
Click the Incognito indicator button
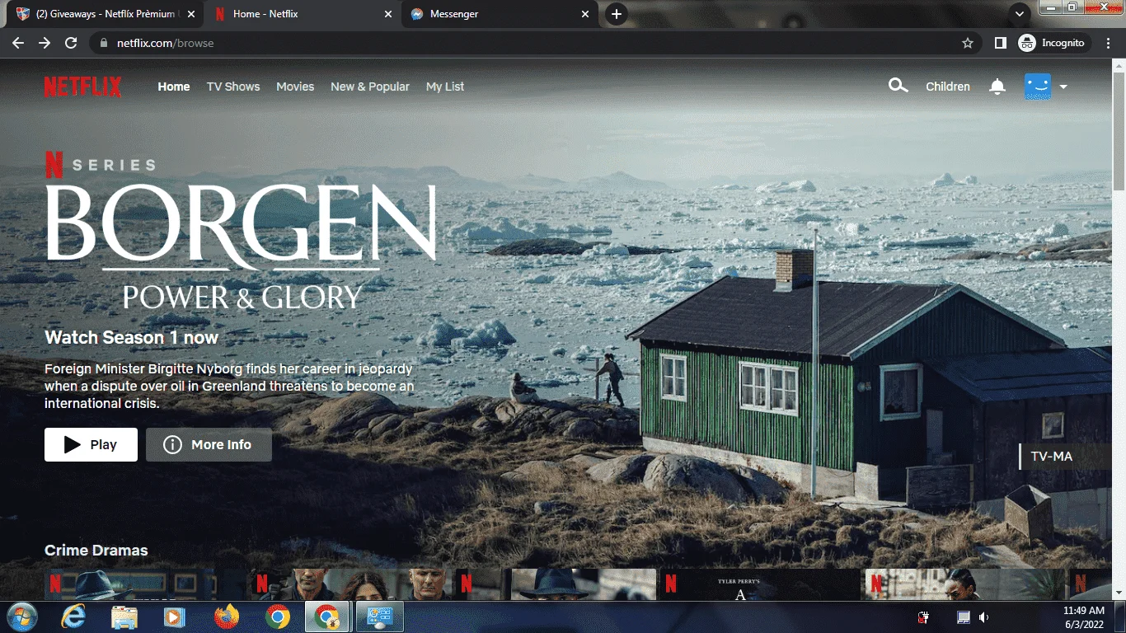pyautogui.click(x=1054, y=43)
